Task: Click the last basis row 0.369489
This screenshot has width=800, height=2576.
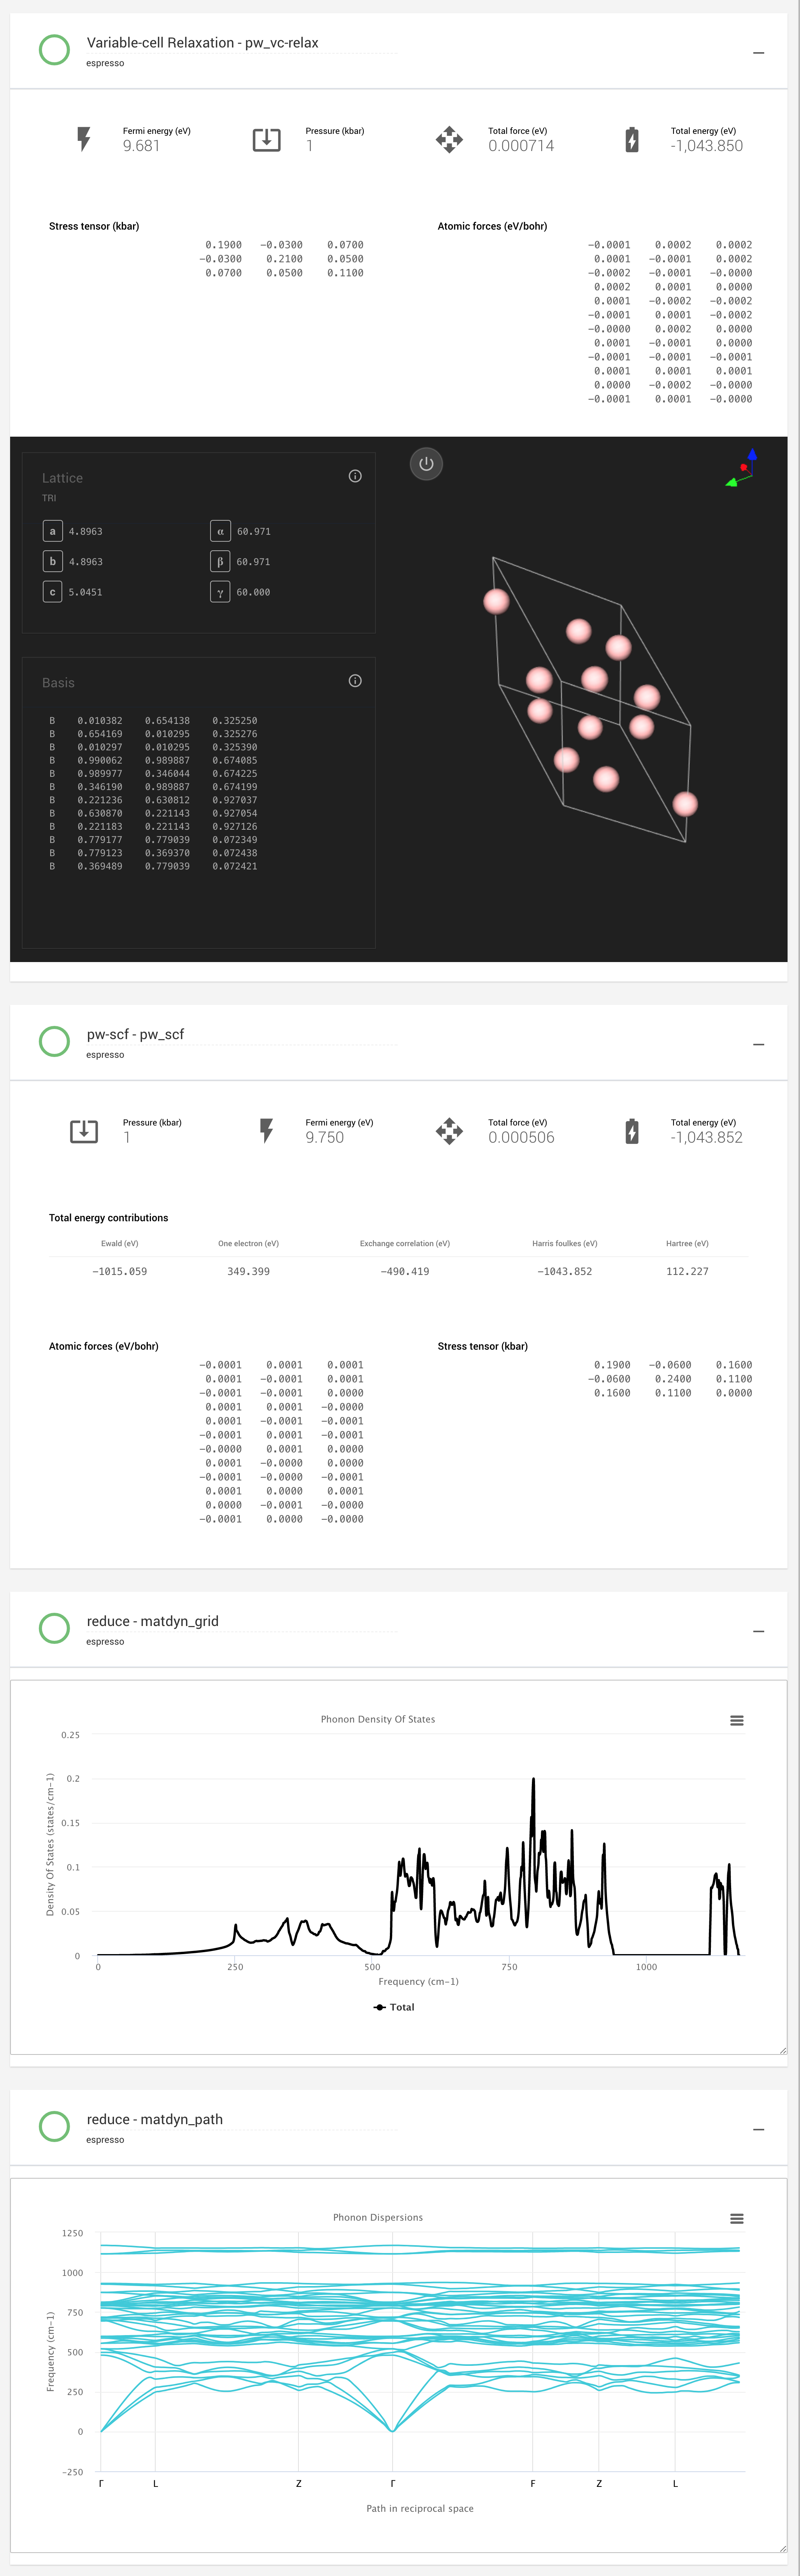Action: pos(153,867)
